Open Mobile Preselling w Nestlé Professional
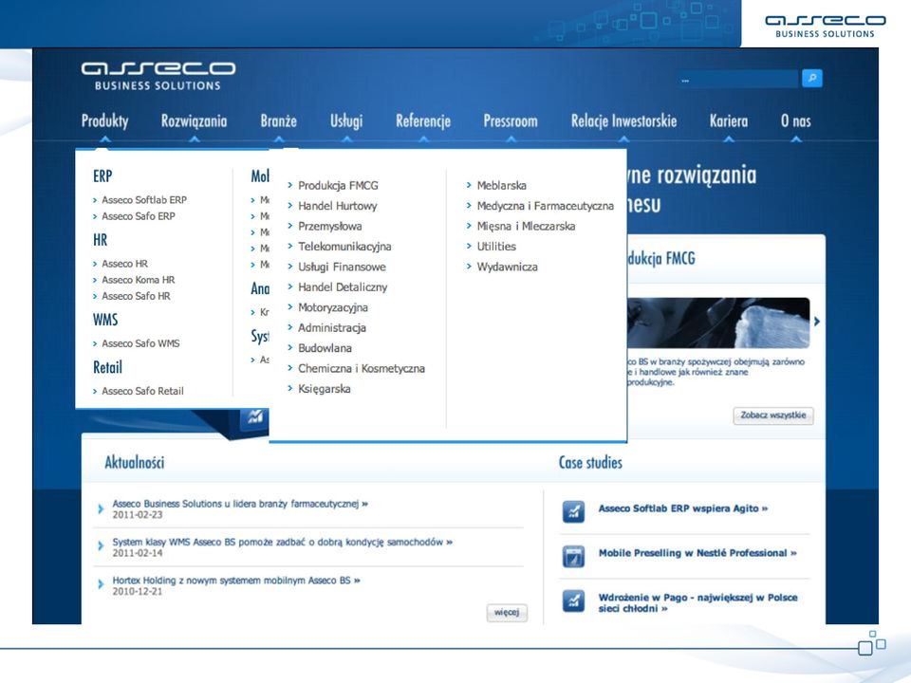Screen dimensions: 911x683 click(x=697, y=553)
